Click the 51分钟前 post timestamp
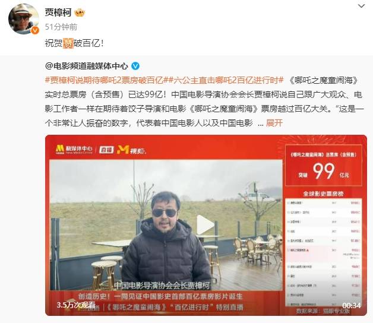 61,27
